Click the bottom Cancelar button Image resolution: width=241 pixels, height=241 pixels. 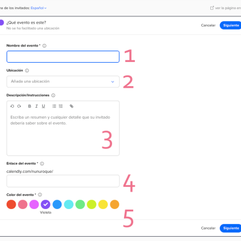click(208, 228)
